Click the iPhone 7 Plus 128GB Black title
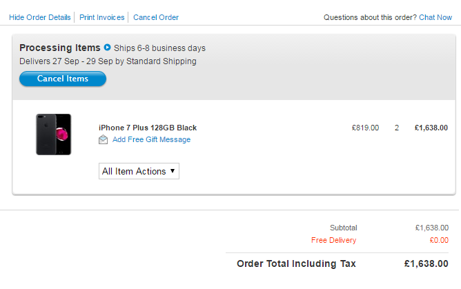Image resolution: width=461 pixels, height=289 pixels. coord(148,128)
